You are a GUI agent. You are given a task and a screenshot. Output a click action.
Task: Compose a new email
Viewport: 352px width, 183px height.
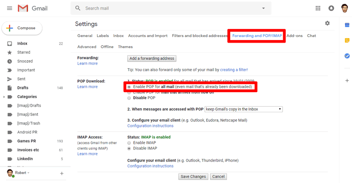click(22, 28)
